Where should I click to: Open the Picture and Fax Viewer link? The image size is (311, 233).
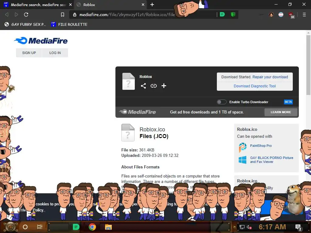click(x=272, y=160)
